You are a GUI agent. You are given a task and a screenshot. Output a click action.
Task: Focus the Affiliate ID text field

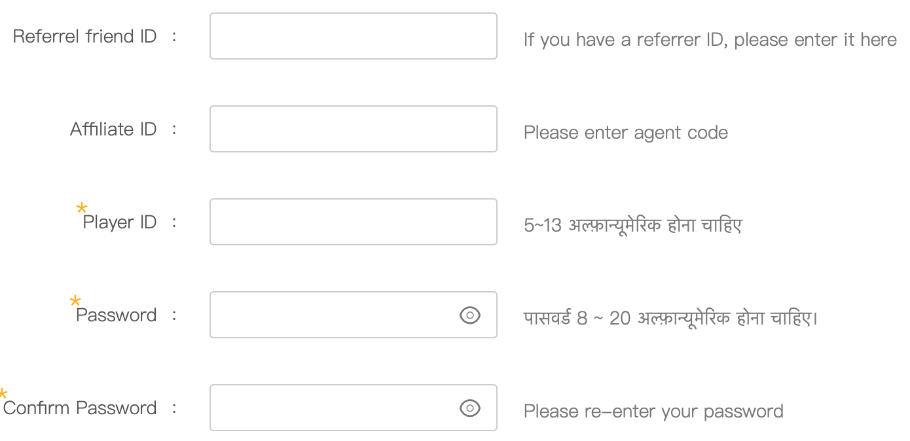tap(353, 129)
